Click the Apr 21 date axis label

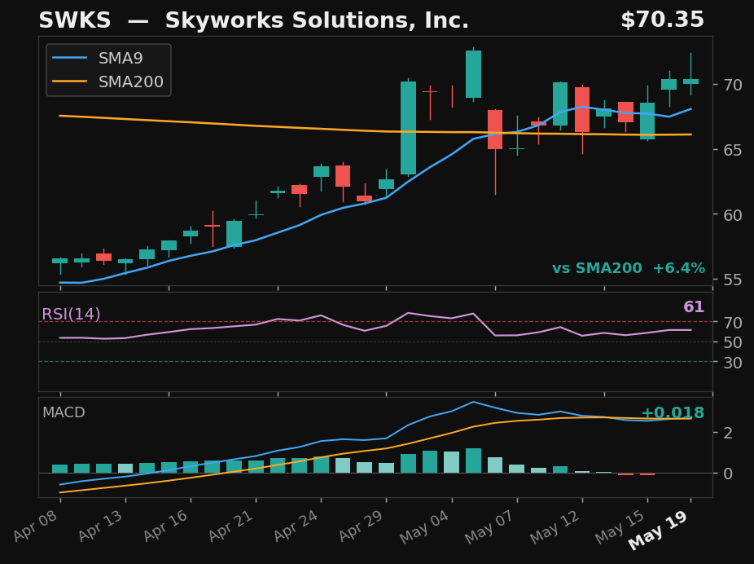232,525
